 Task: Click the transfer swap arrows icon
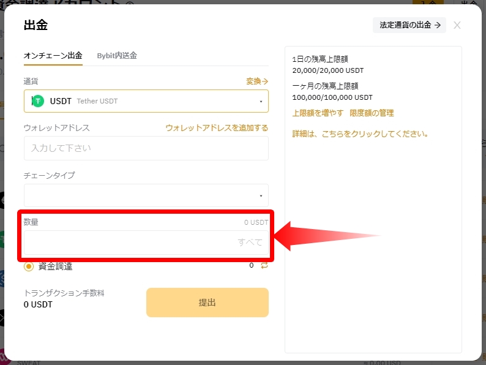click(264, 265)
